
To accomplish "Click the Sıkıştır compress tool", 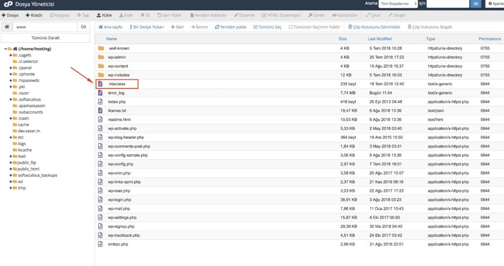I will pos(397,15).
